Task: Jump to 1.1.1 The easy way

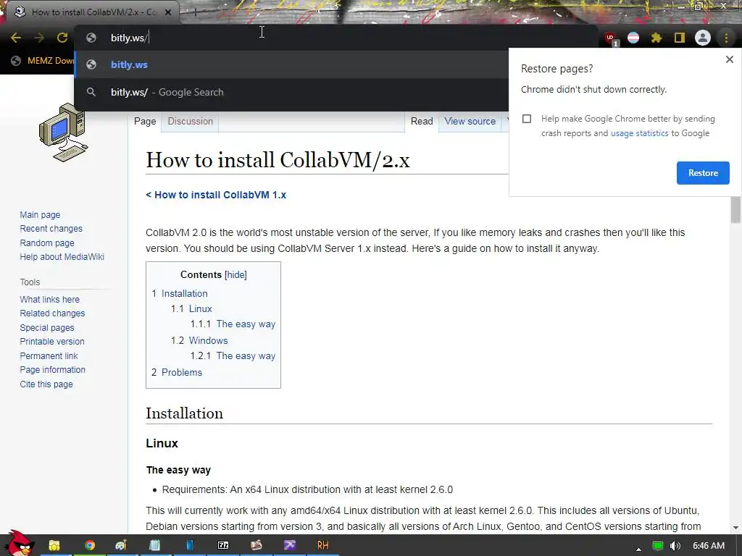Action: [x=233, y=324]
